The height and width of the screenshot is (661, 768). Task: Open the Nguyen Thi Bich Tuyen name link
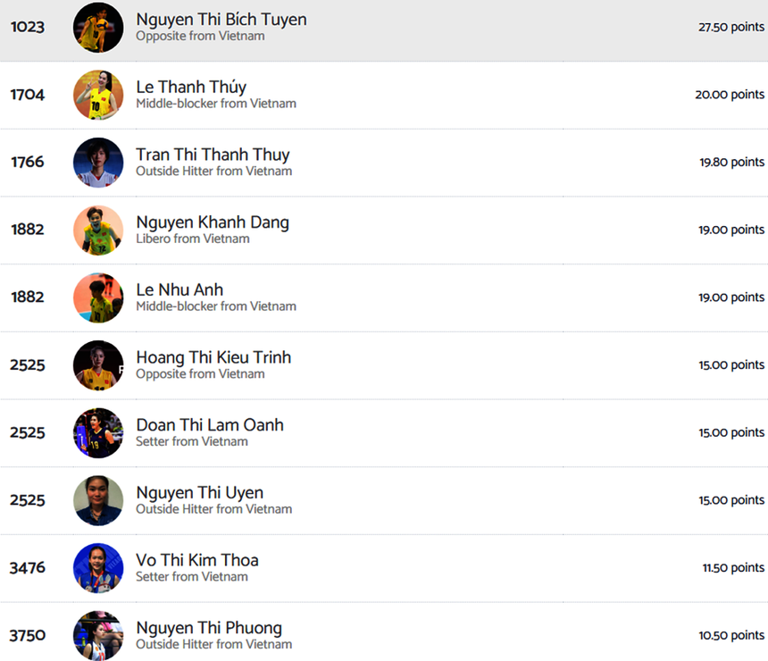pos(221,20)
